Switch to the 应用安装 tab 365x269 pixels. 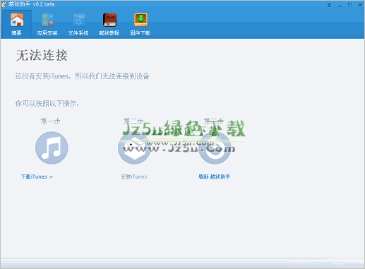tap(47, 24)
